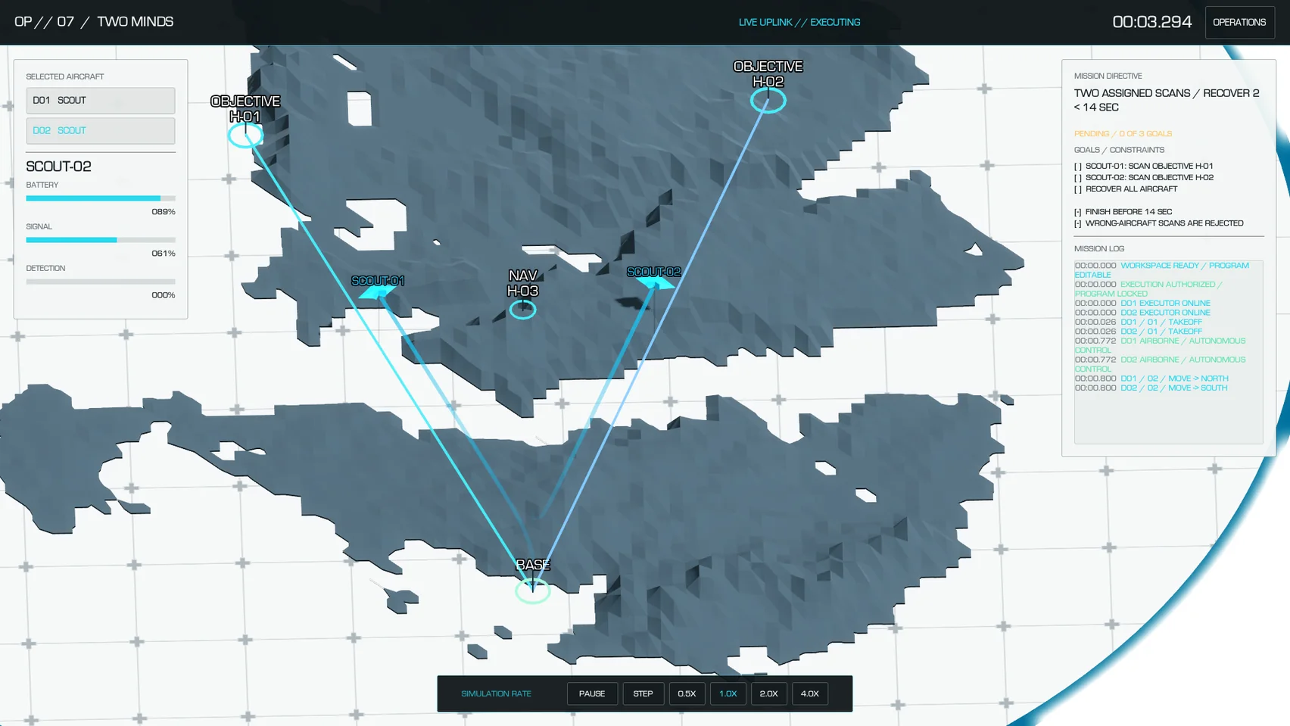Click log entry 'D02 / 01 / TAKEOFF'

pos(1138,331)
